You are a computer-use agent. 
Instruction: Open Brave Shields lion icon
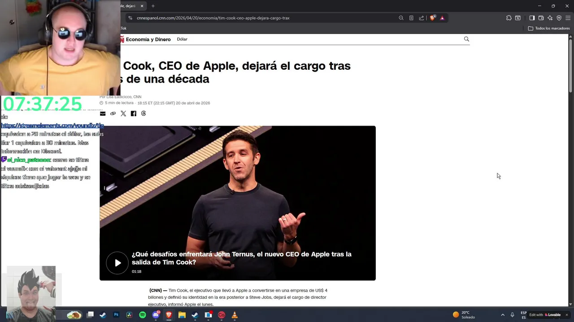[432, 18]
